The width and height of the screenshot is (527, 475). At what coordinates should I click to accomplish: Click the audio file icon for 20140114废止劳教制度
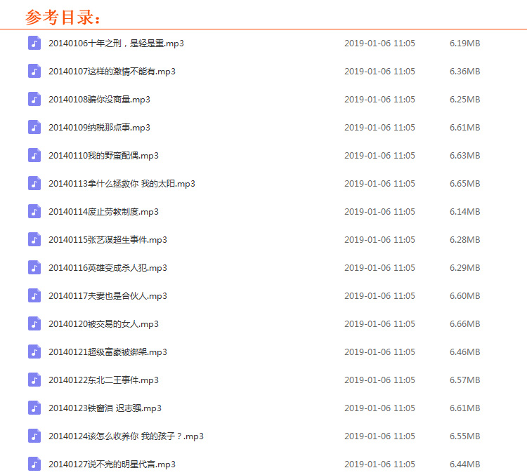(34, 212)
